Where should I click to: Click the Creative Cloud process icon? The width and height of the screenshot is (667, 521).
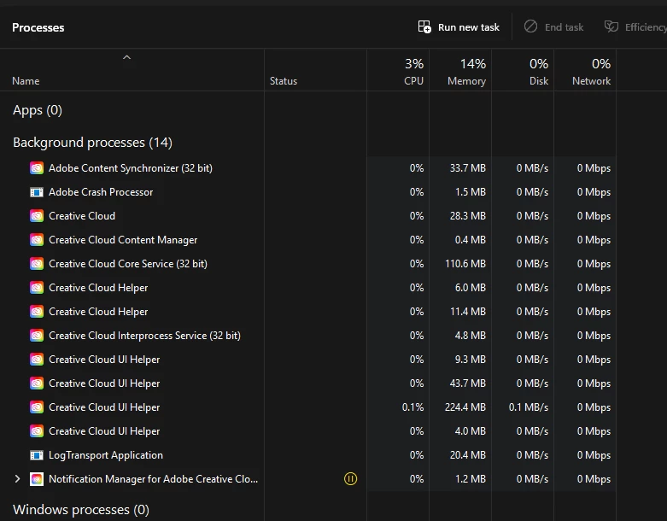click(37, 216)
